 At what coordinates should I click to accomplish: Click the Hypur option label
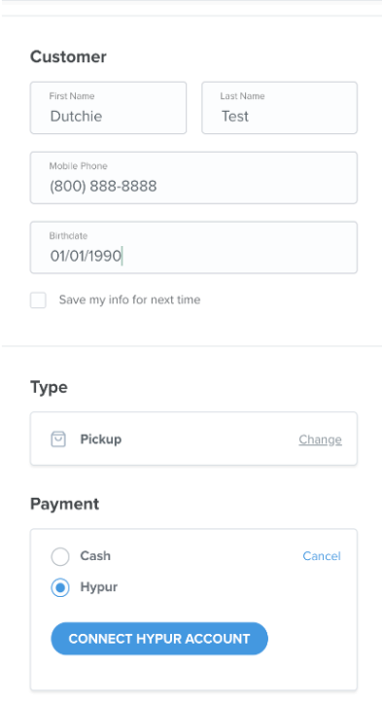(98, 587)
